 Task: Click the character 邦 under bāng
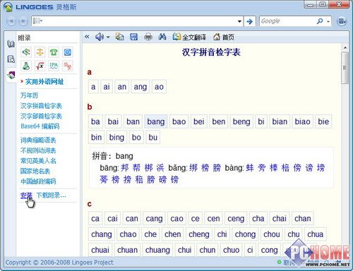(125, 168)
